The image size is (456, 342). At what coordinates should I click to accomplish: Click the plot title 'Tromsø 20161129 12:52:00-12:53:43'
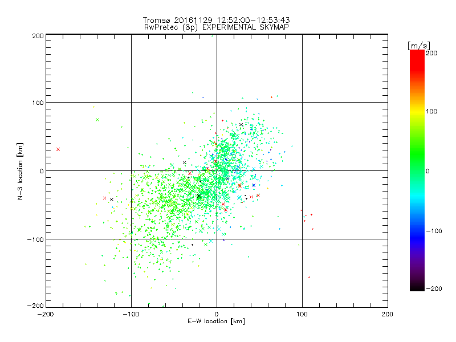click(x=216, y=20)
